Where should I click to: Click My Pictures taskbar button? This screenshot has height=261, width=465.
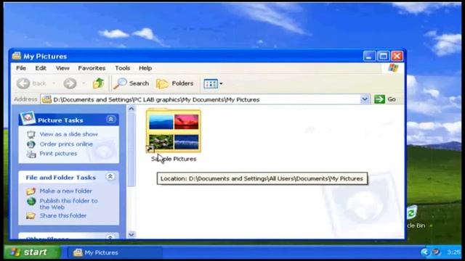pos(114,252)
